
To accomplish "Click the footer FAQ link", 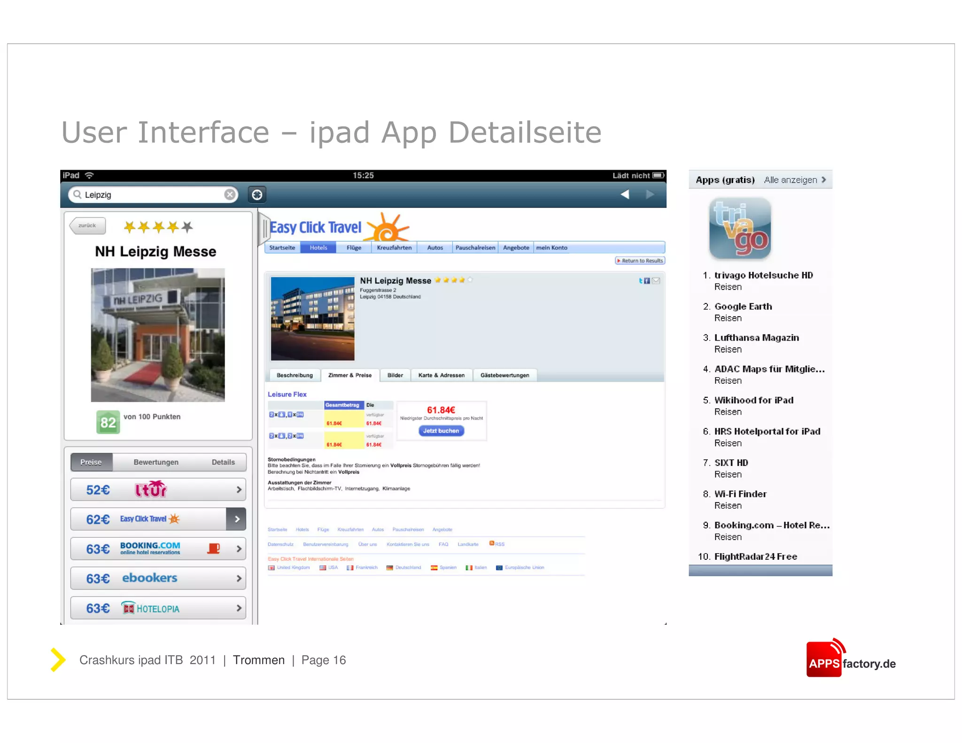I will point(443,544).
